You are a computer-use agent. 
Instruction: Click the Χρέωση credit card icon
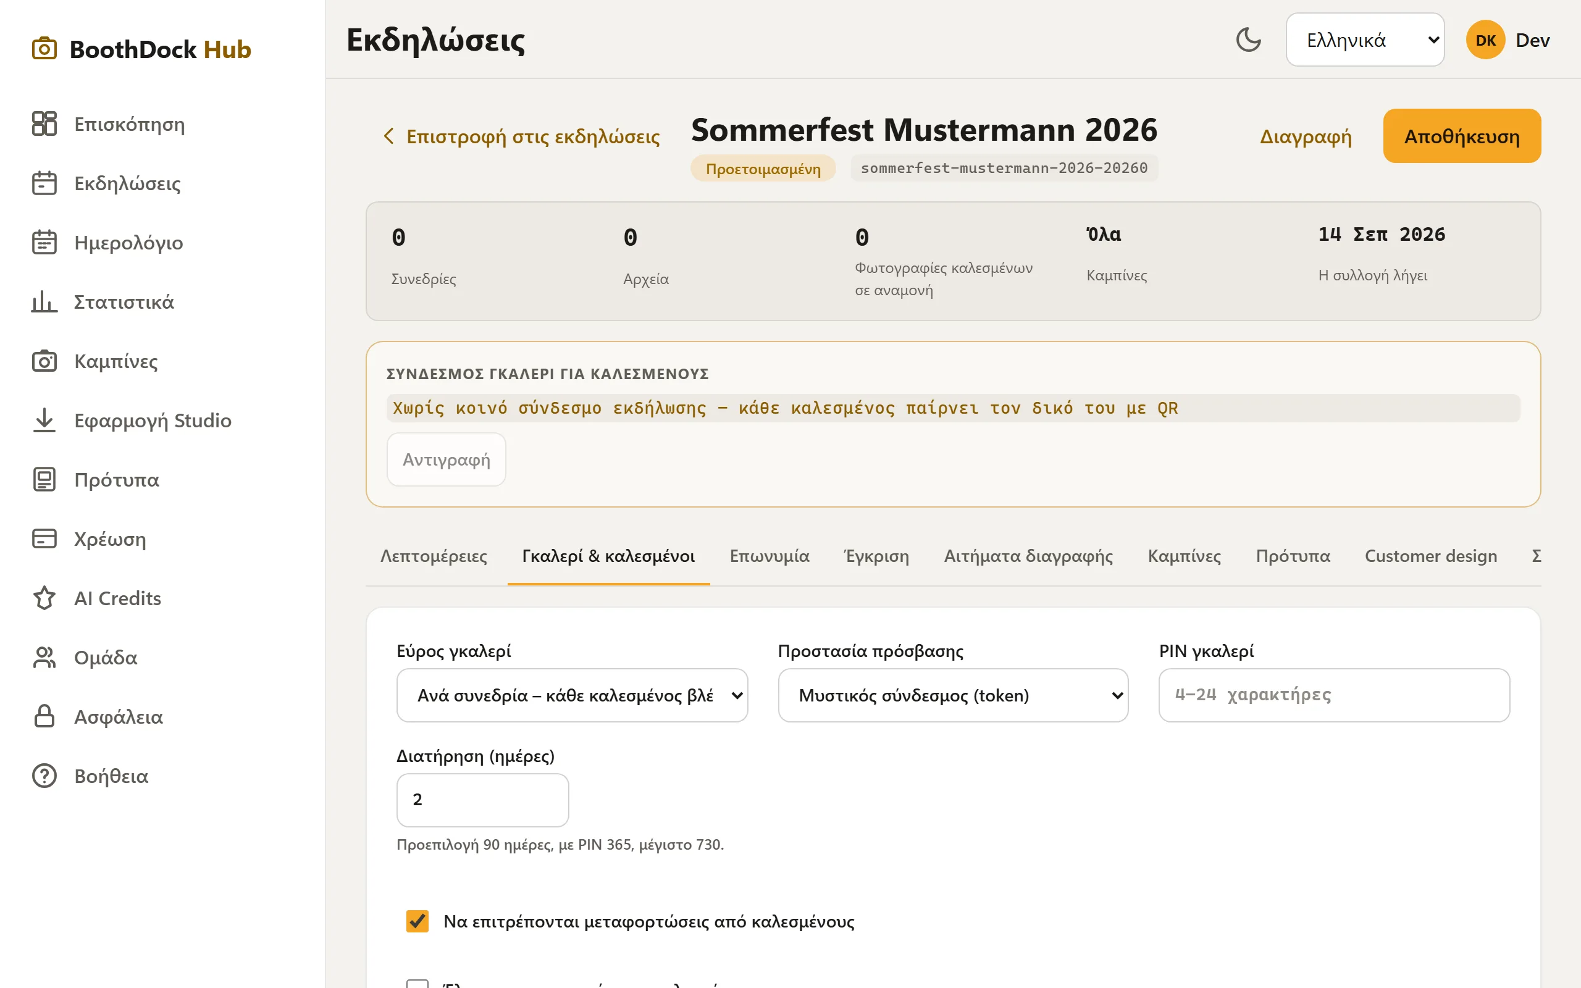pyautogui.click(x=44, y=538)
